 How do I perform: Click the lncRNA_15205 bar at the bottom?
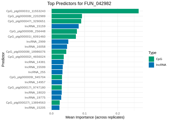55,108
